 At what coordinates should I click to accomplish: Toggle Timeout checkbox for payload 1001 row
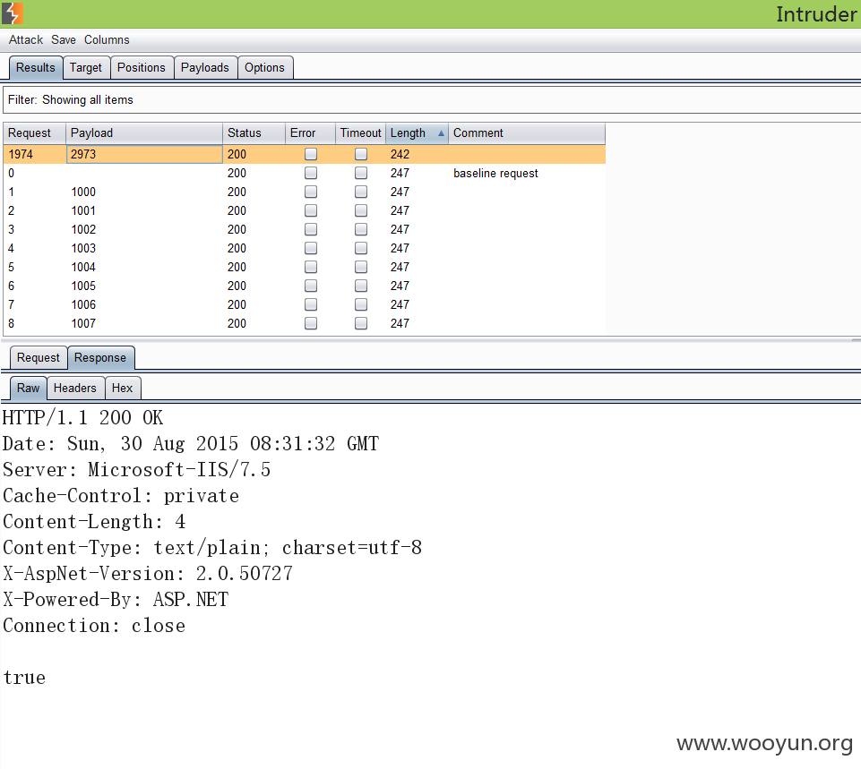point(361,210)
